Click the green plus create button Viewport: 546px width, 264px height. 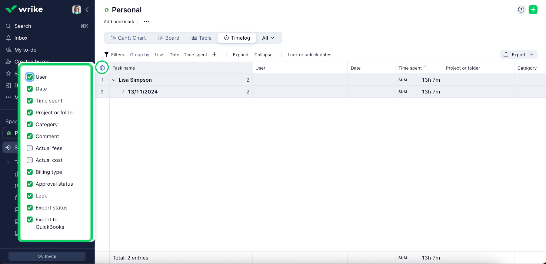(533, 10)
